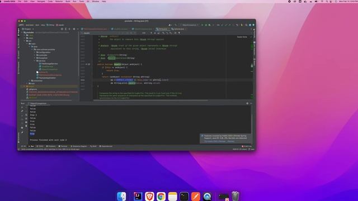The image size is (358, 201).
Task: Expand all nodes in Project panel
Action: (65, 29)
